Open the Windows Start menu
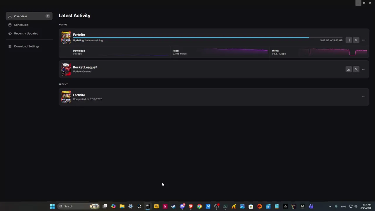This screenshot has width=375, height=211. coord(52,206)
